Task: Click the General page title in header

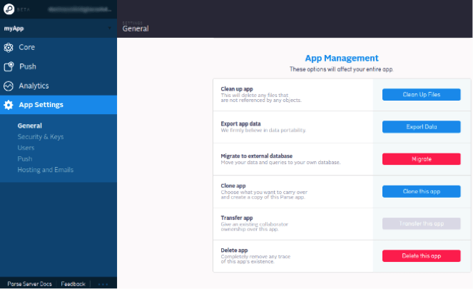Action: coord(136,29)
